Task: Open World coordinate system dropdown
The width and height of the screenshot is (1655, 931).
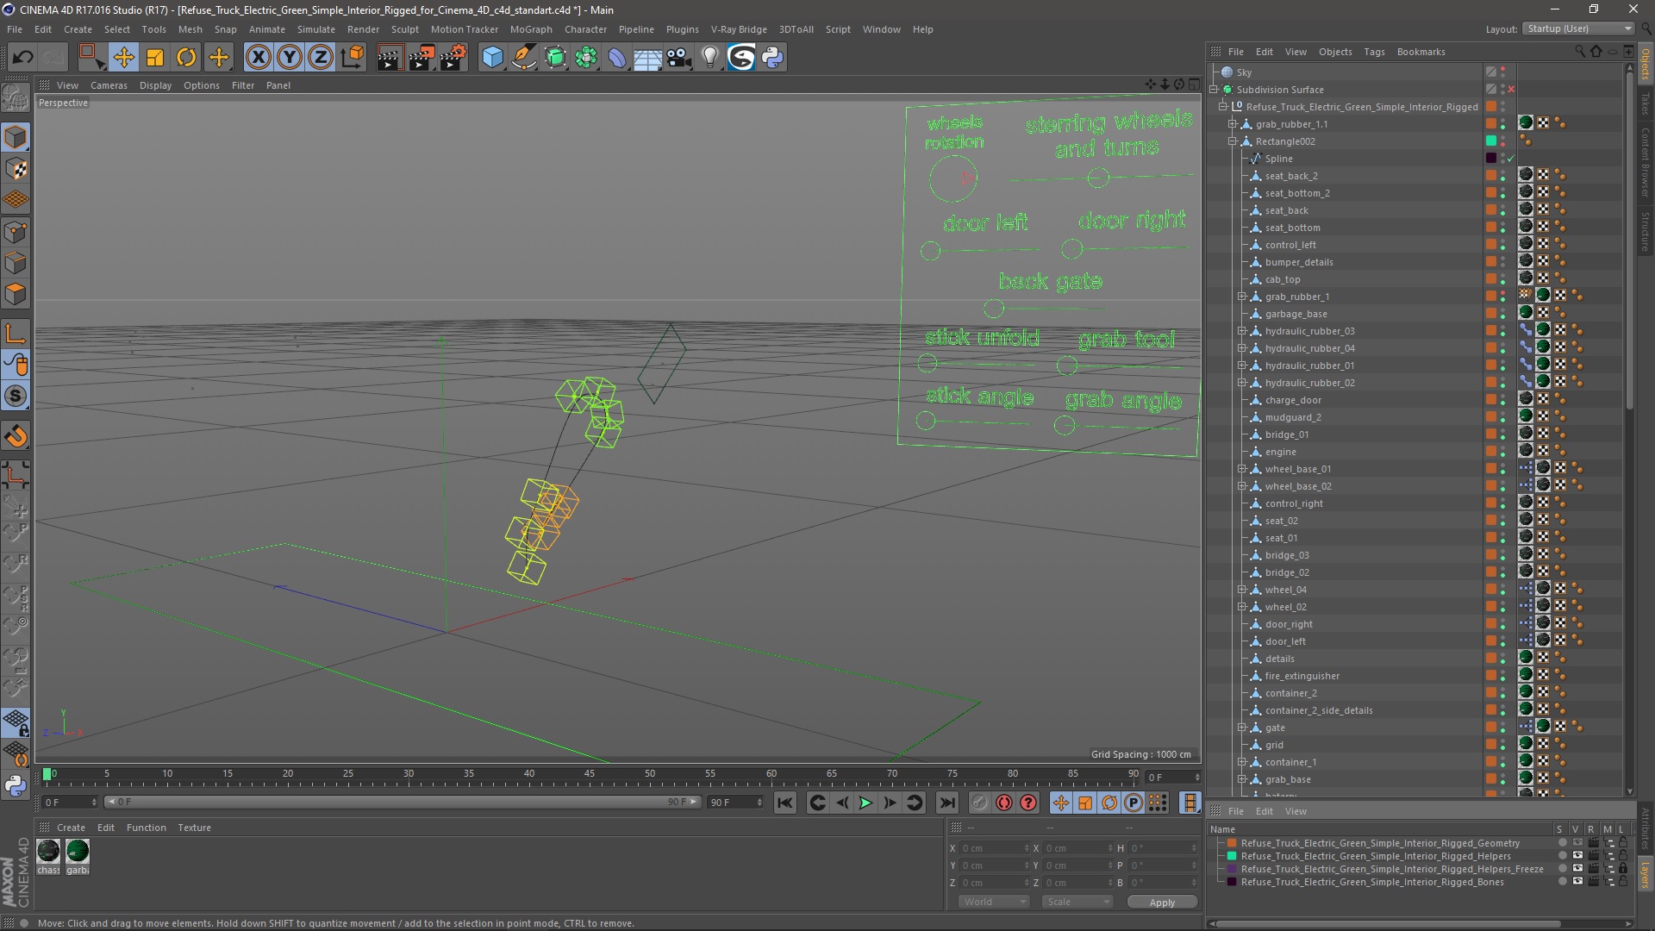Action: [x=994, y=902]
